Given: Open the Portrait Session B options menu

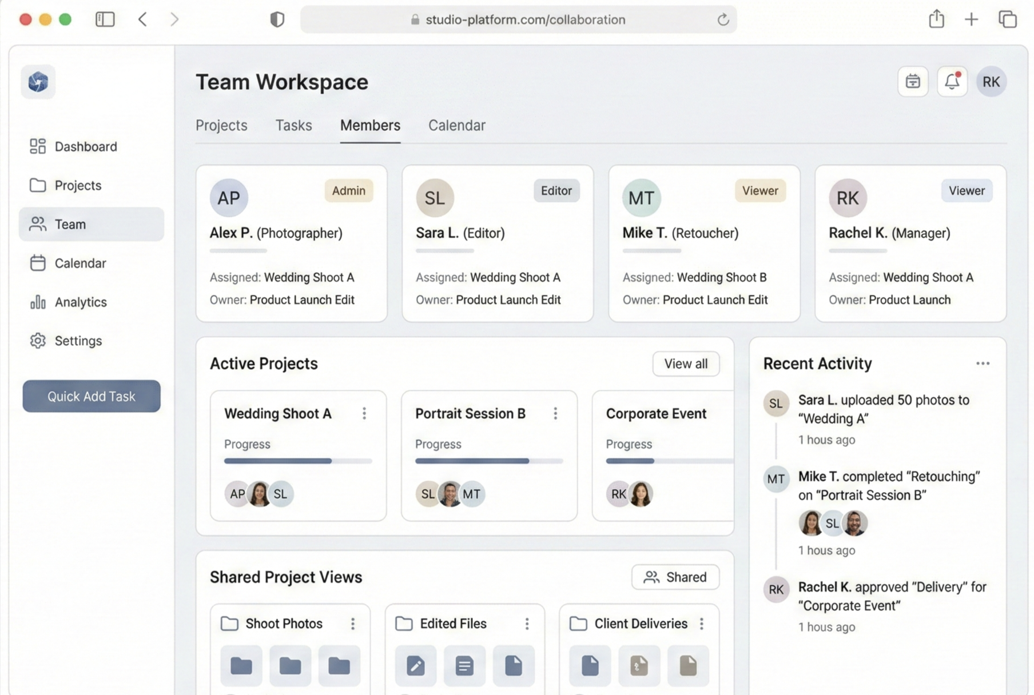Looking at the screenshot, I should [555, 413].
